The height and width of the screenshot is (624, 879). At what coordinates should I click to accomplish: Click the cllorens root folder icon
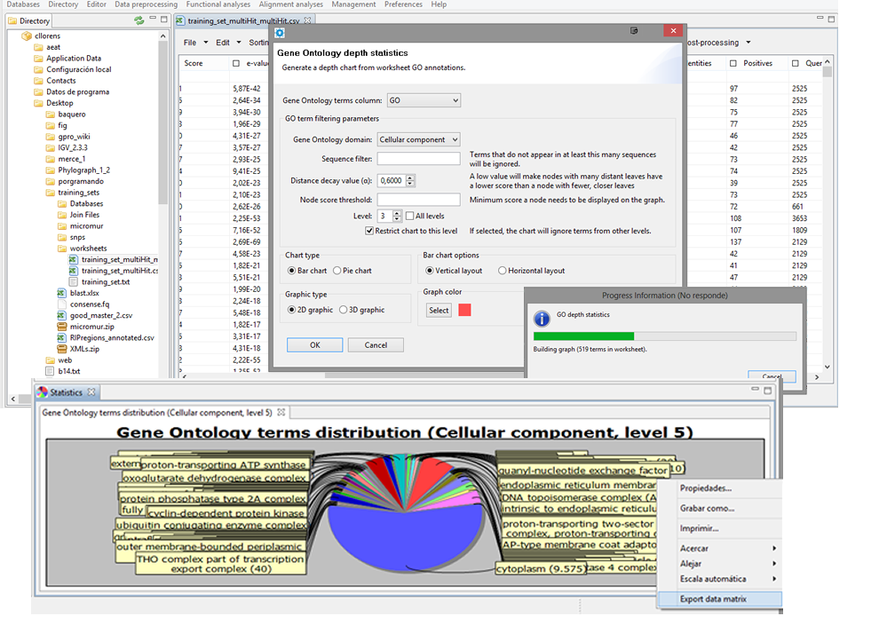(26, 36)
